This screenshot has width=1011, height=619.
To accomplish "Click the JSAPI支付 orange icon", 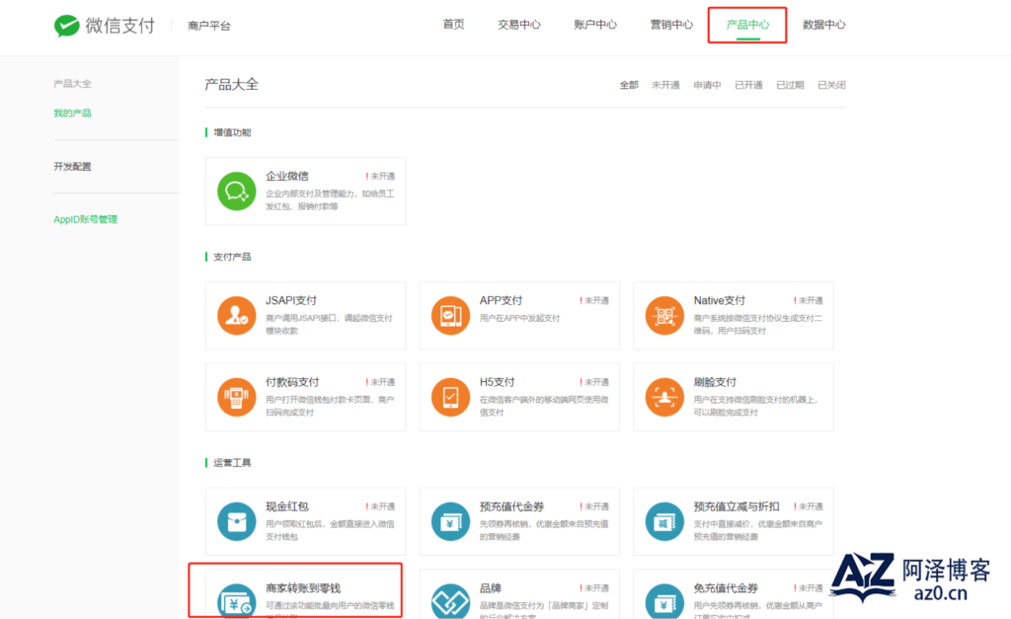I will pyautogui.click(x=237, y=315).
